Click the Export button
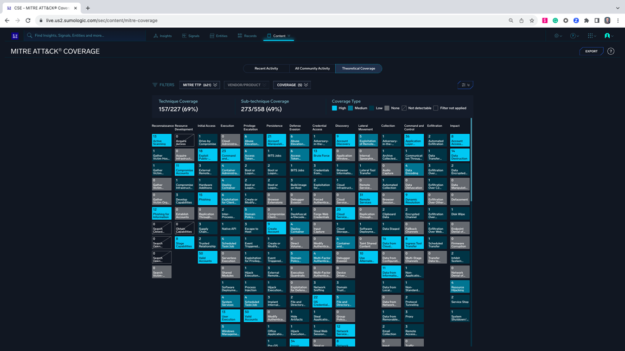This screenshot has height=351, width=625. click(x=591, y=51)
